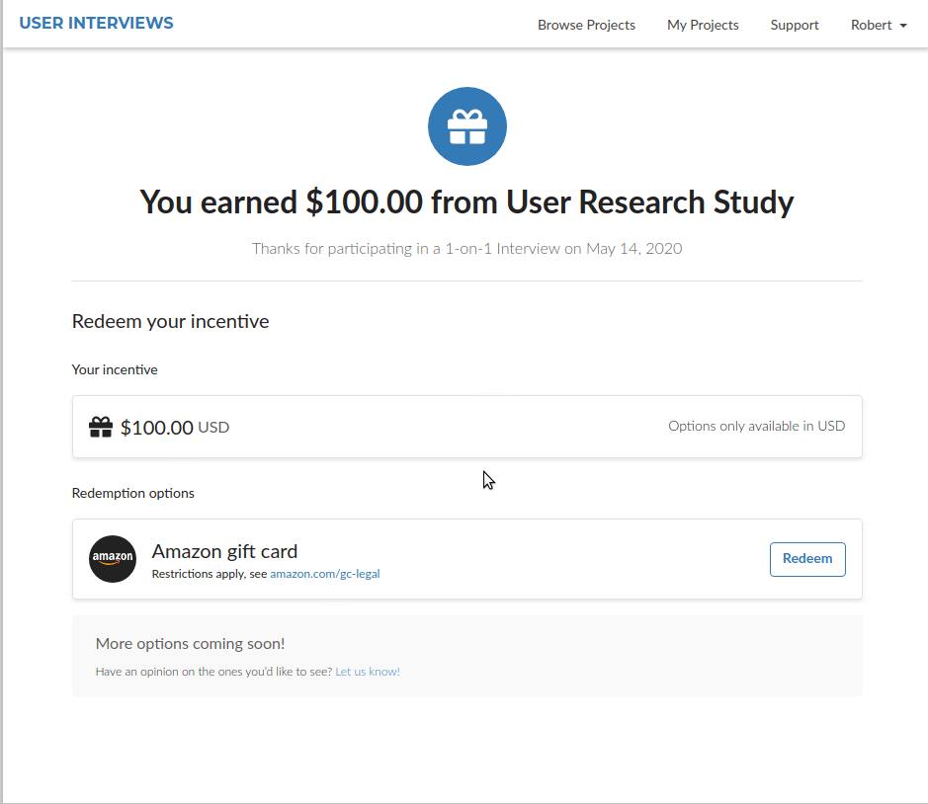Open the Support page
This screenshot has height=804, width=928.
[795, 25]
